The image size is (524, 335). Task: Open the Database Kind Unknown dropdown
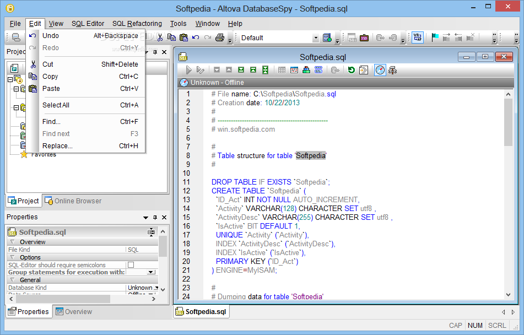point(156,288)
